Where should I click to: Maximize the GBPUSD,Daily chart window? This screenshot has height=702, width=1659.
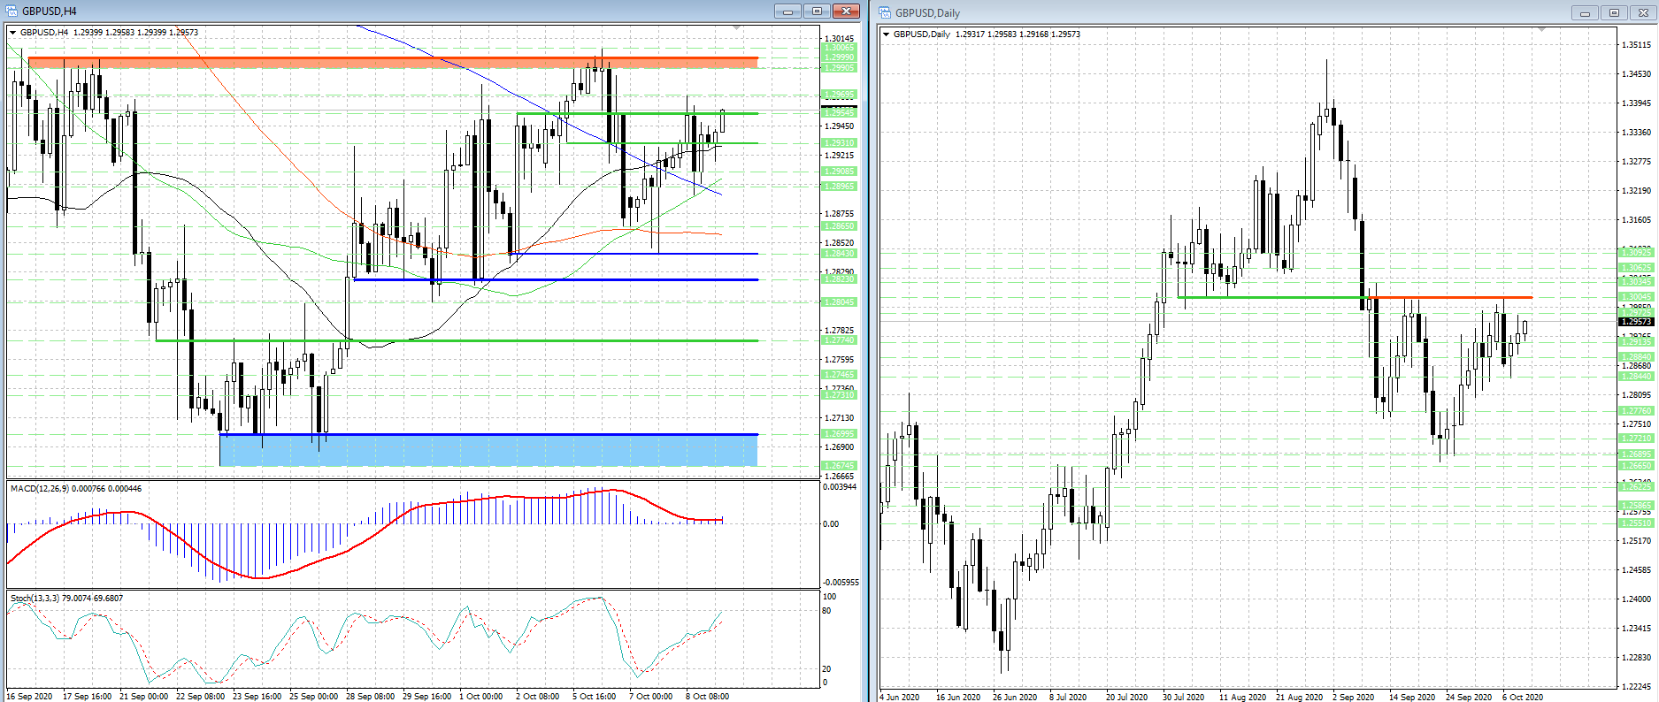pos(1614,13)
